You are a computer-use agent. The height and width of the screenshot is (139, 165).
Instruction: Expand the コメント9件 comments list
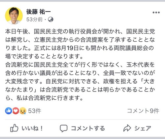pyautogui.click(x=143, y=111)
